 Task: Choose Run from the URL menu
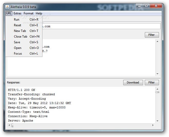pos(24,20)
